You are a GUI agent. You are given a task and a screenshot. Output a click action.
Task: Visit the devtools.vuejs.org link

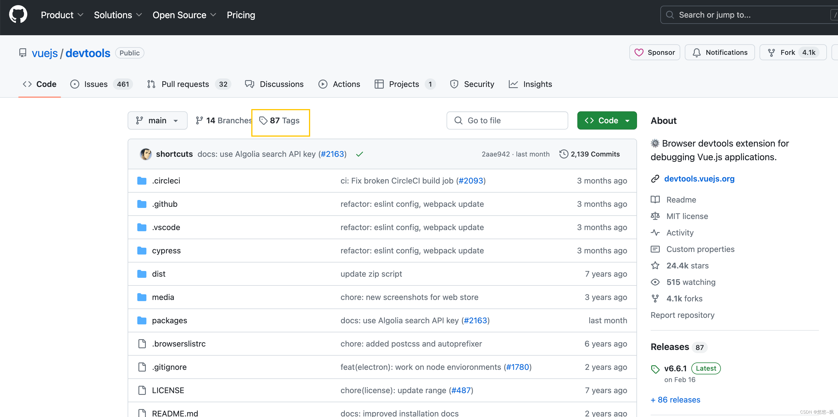tap(699, 178)
